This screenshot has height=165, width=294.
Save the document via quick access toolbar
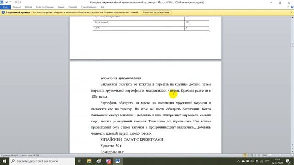[x=6, y=2]
